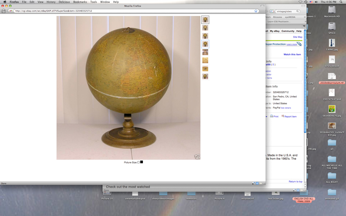Screen dimensions: 346x216
Task: Choose the small Picture Size option
Action: pos(138,162)
